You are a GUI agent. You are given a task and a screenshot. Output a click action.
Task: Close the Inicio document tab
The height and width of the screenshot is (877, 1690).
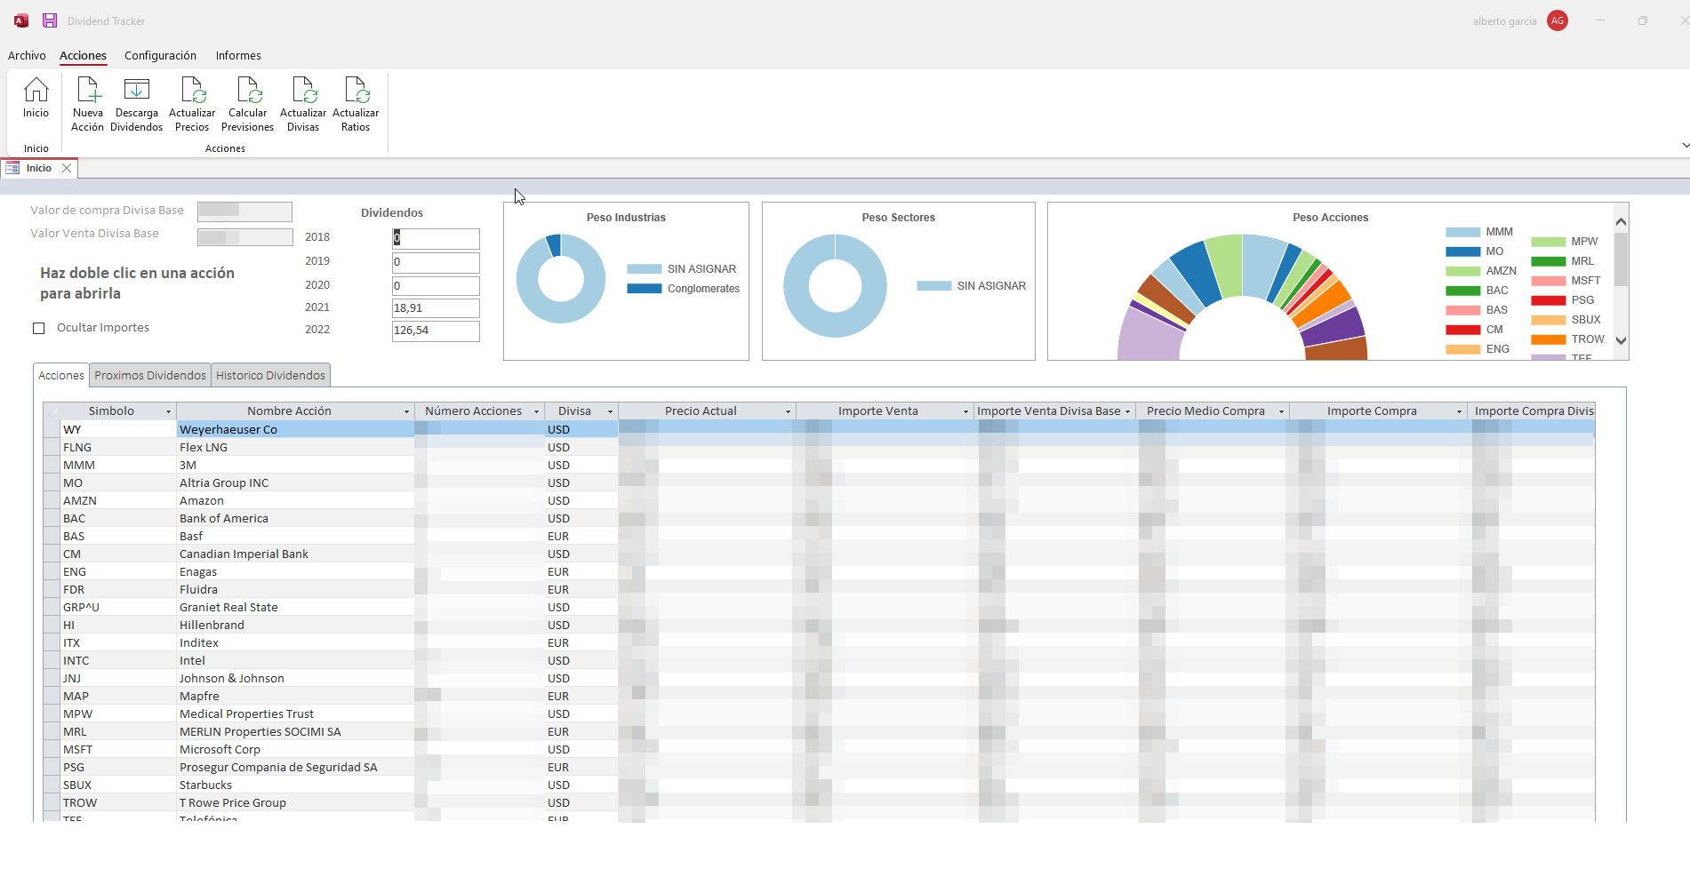click(67, 168)
